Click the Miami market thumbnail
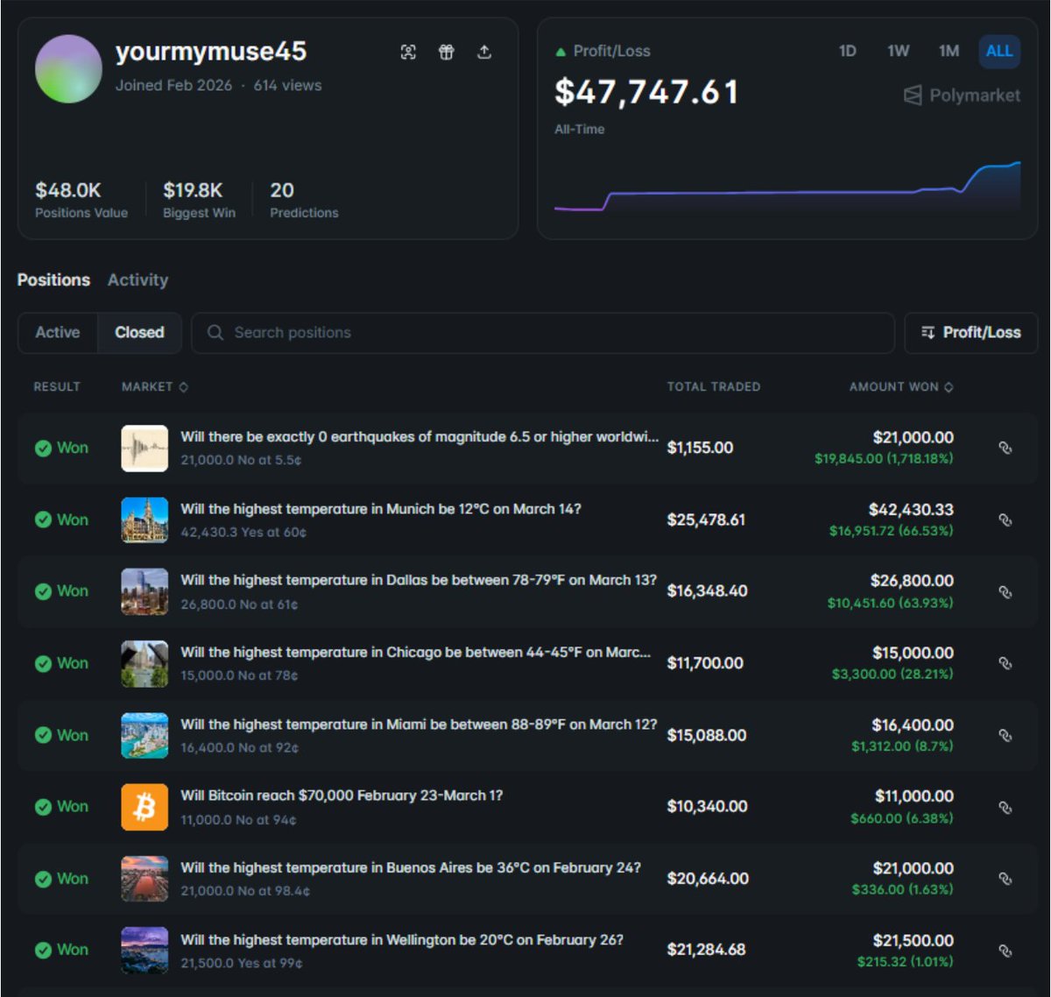 pos(145,735)
